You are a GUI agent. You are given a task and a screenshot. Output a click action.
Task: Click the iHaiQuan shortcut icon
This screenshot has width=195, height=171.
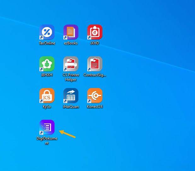point(71,96)
